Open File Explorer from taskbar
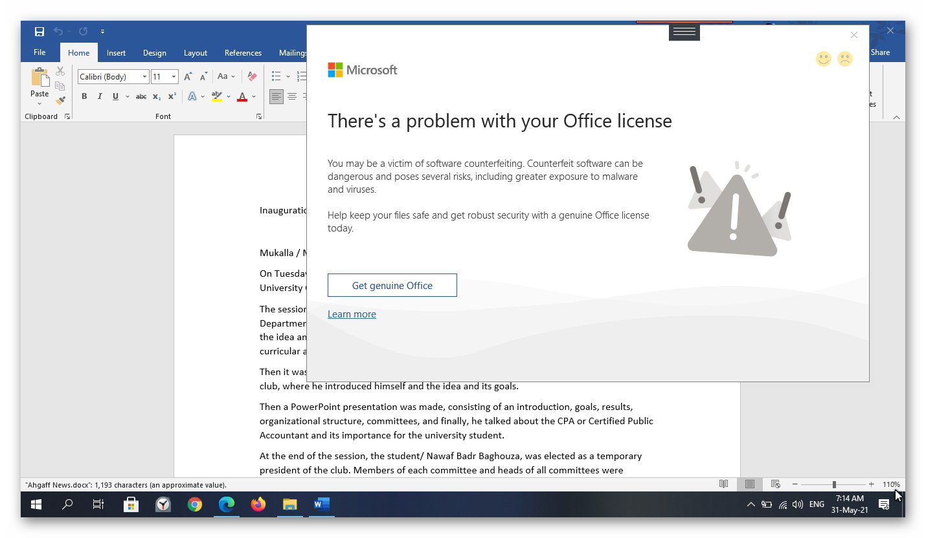The image size is (926, 538). [289, 504]
